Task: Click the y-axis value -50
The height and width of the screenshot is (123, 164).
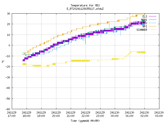Action: point(8,98)
